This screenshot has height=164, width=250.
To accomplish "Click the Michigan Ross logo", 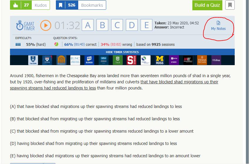I will coord(159,60).
